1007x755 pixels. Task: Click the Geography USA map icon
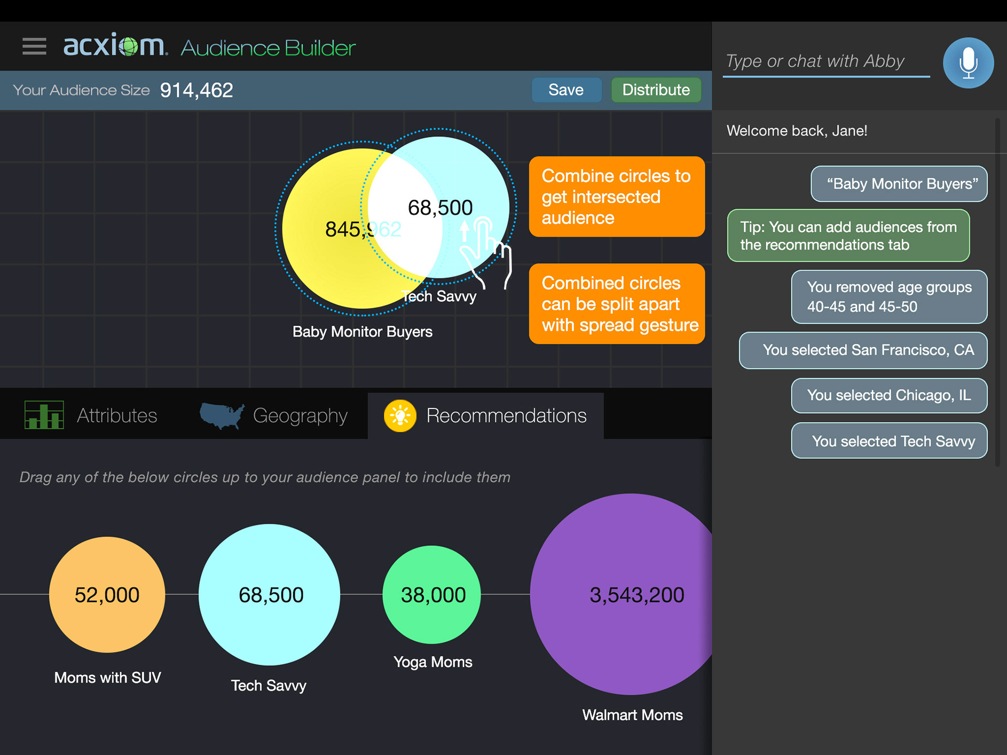[x=222, y=415]
